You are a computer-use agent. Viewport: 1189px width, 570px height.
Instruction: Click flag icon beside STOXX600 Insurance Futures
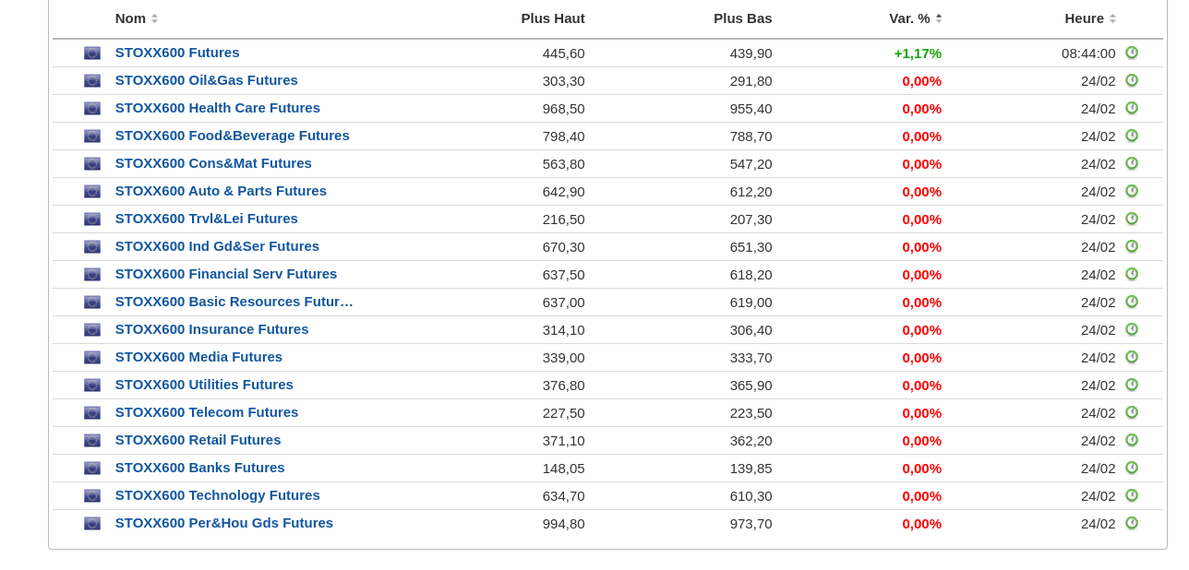click(x=92, y=330)
